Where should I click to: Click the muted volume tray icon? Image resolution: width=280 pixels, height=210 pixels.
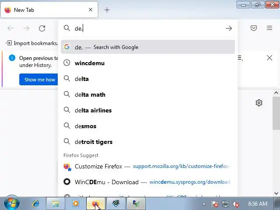236,204
